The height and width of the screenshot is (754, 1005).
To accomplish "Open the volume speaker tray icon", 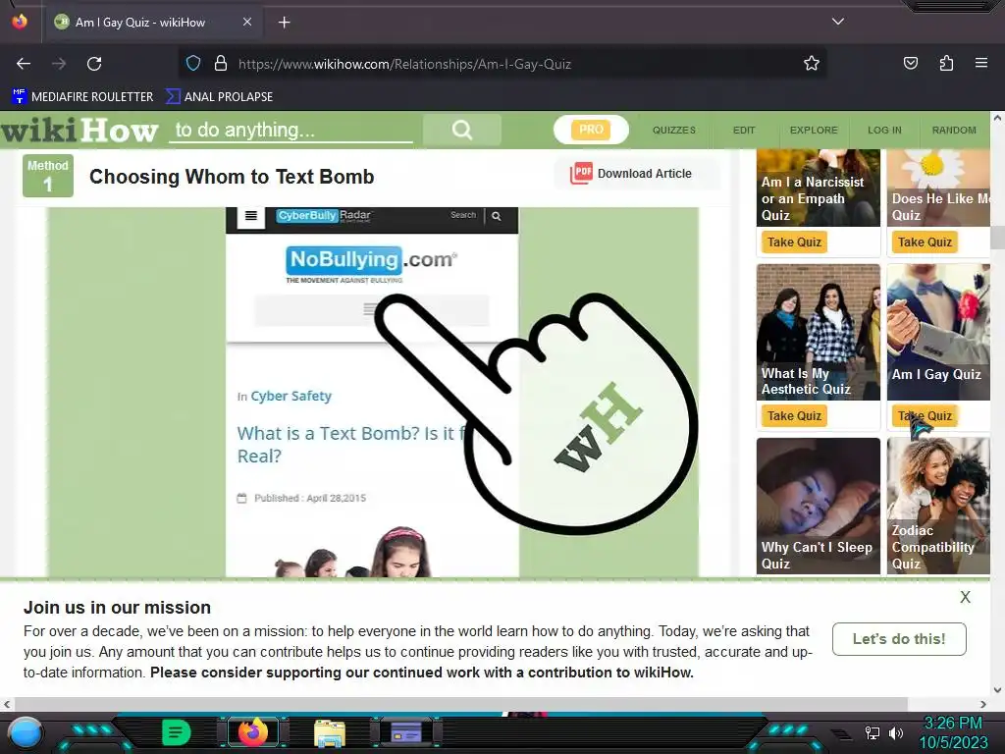I will point(896,732).
